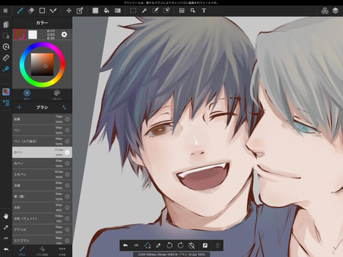Image resolution: width=343 pixels, height=257 pixels.
Task: Select the Selection Eraser tool
Action: coord(166,11)
